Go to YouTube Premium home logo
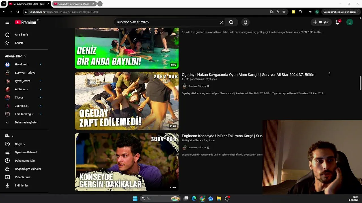 click(26, 22)
